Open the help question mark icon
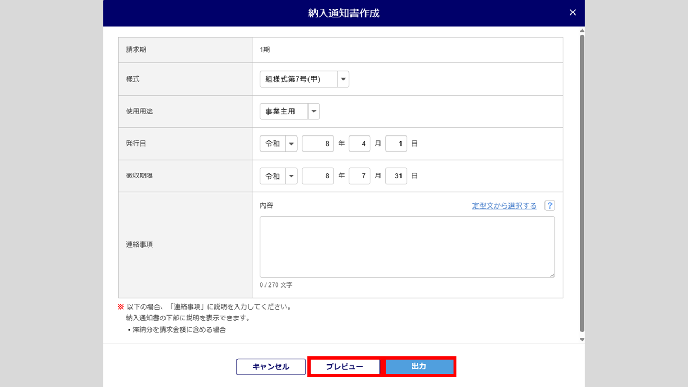This screenshot has height=387, width=688. pos(549,205)
